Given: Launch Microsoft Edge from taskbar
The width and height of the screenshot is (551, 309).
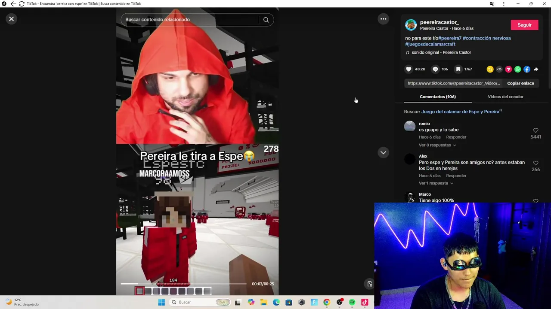Looking at the screenshot, I should pos(276,302).
